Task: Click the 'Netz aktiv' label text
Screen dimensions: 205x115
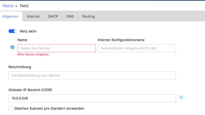Action: point(28,31)
